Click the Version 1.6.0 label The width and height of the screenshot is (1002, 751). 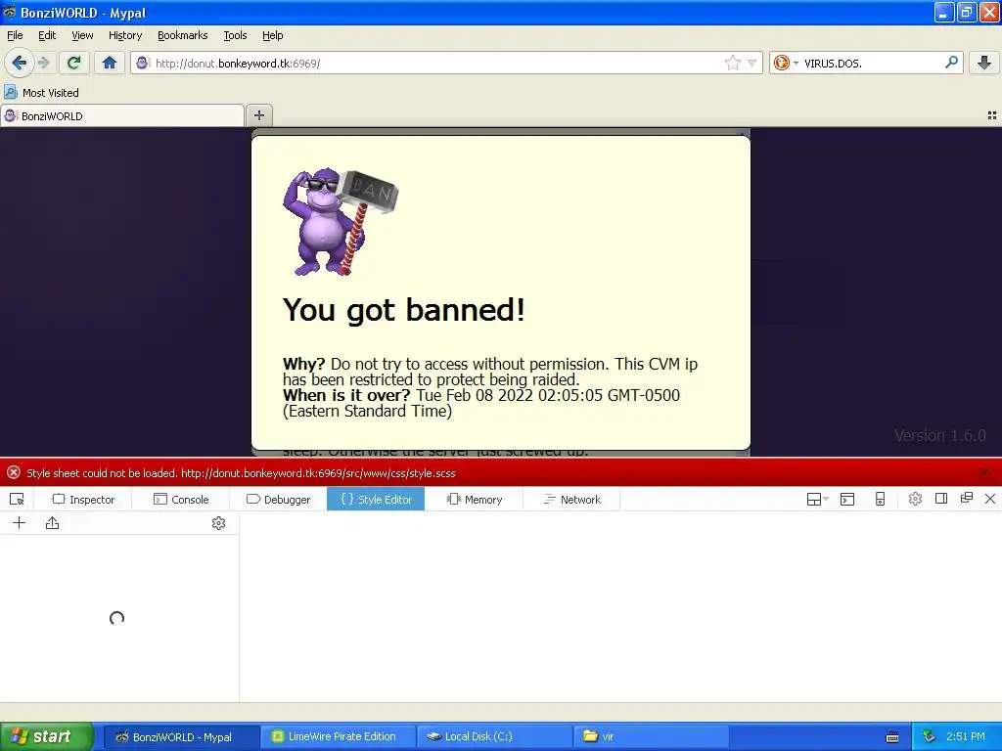[939, 435]
